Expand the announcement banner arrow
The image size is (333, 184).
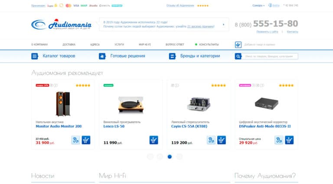tap(223, 25)
